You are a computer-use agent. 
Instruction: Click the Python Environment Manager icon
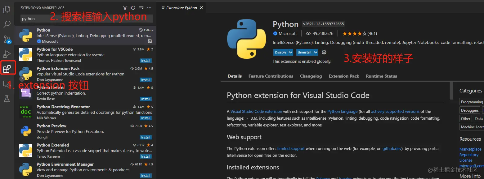26,169
